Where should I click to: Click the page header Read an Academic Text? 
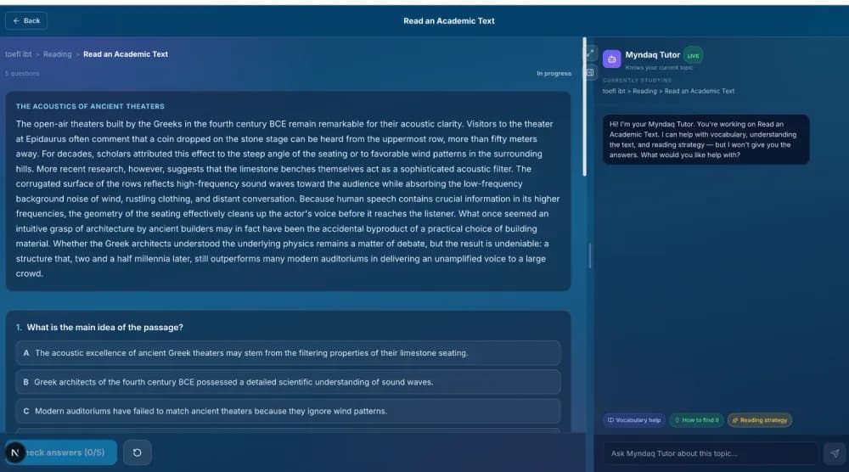pos(449,20)
